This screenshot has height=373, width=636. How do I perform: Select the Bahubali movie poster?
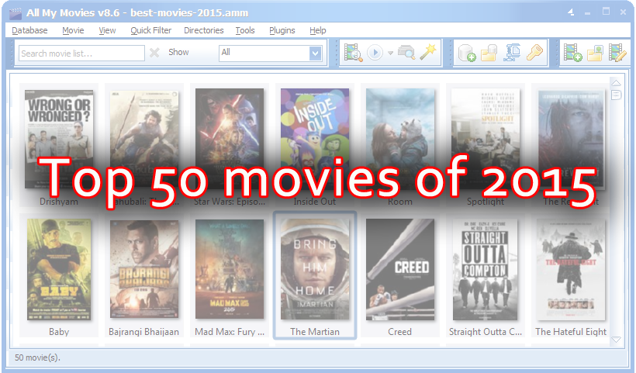[144, 139]
